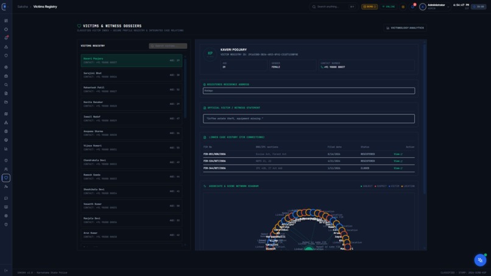Select Anupama Sharma in the victims list
491x276 pixels.
132,133
